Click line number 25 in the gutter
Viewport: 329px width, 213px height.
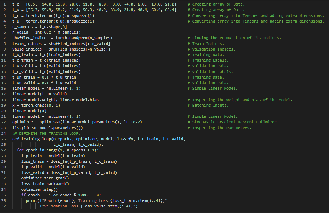4,139
